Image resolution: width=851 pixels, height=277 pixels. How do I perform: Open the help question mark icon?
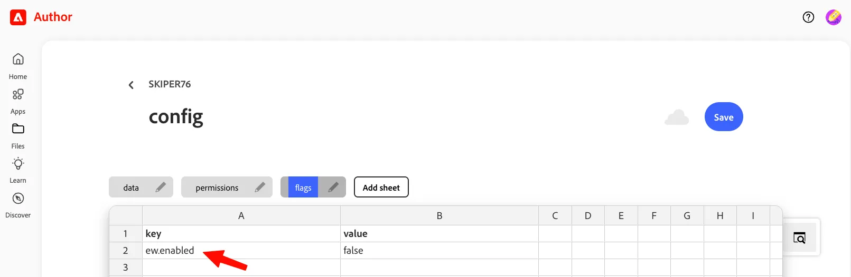[x=808, y=17]
